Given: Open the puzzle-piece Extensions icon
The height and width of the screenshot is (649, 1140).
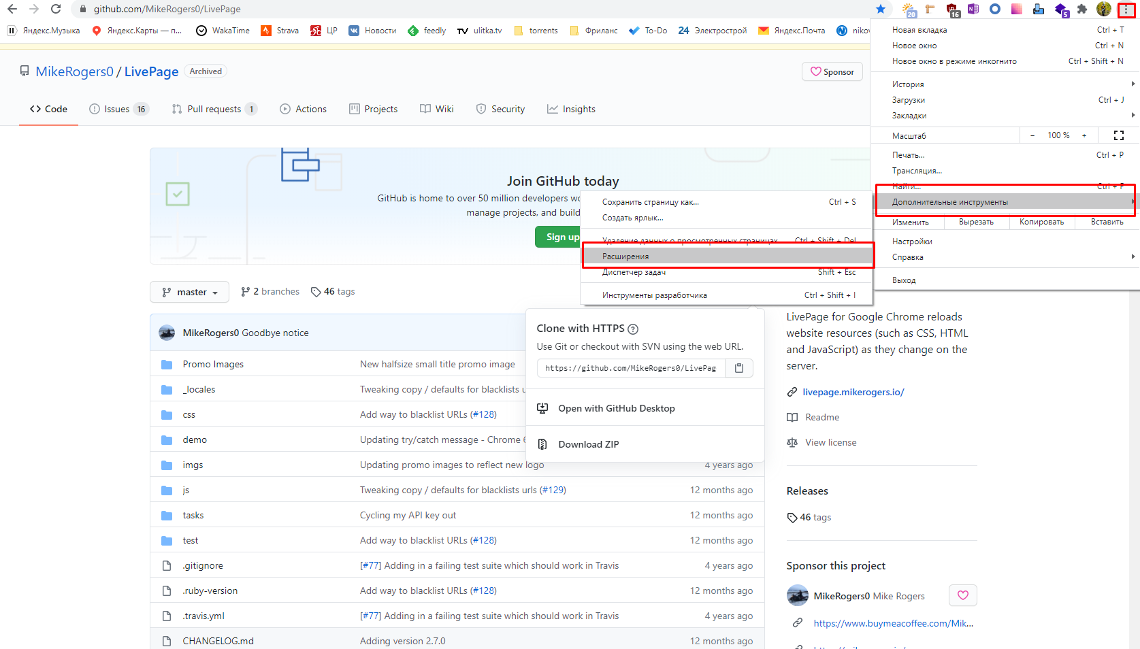Looking at the screenshot, I should click(1082, 9).
